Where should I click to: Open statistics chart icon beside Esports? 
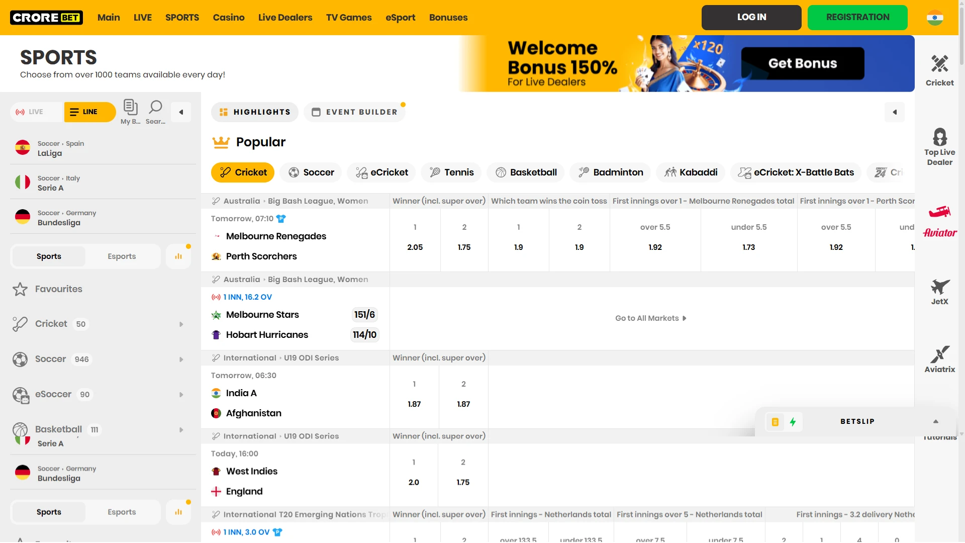click(x=178, y=256)
